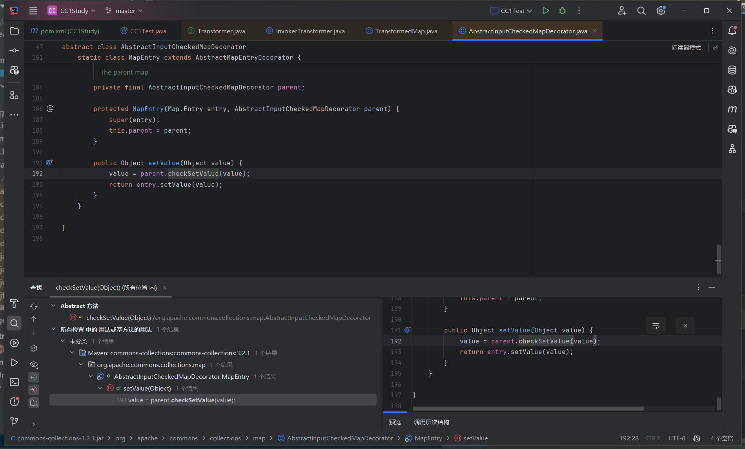Image resolution: width=745 pixels, height=449 pixels.
Task: Open CC1Study project dropdown
Action: pyautogui.click(x=71, y=11)
